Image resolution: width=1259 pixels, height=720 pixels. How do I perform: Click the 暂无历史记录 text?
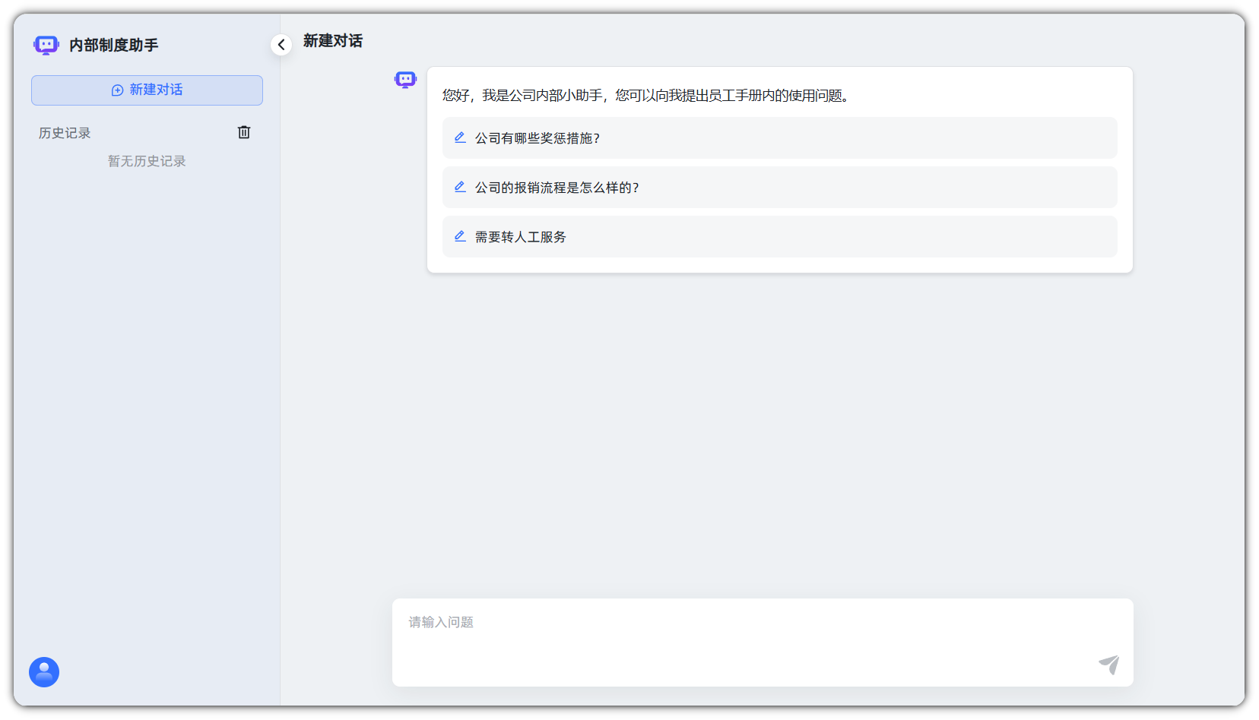pos(147,161)
